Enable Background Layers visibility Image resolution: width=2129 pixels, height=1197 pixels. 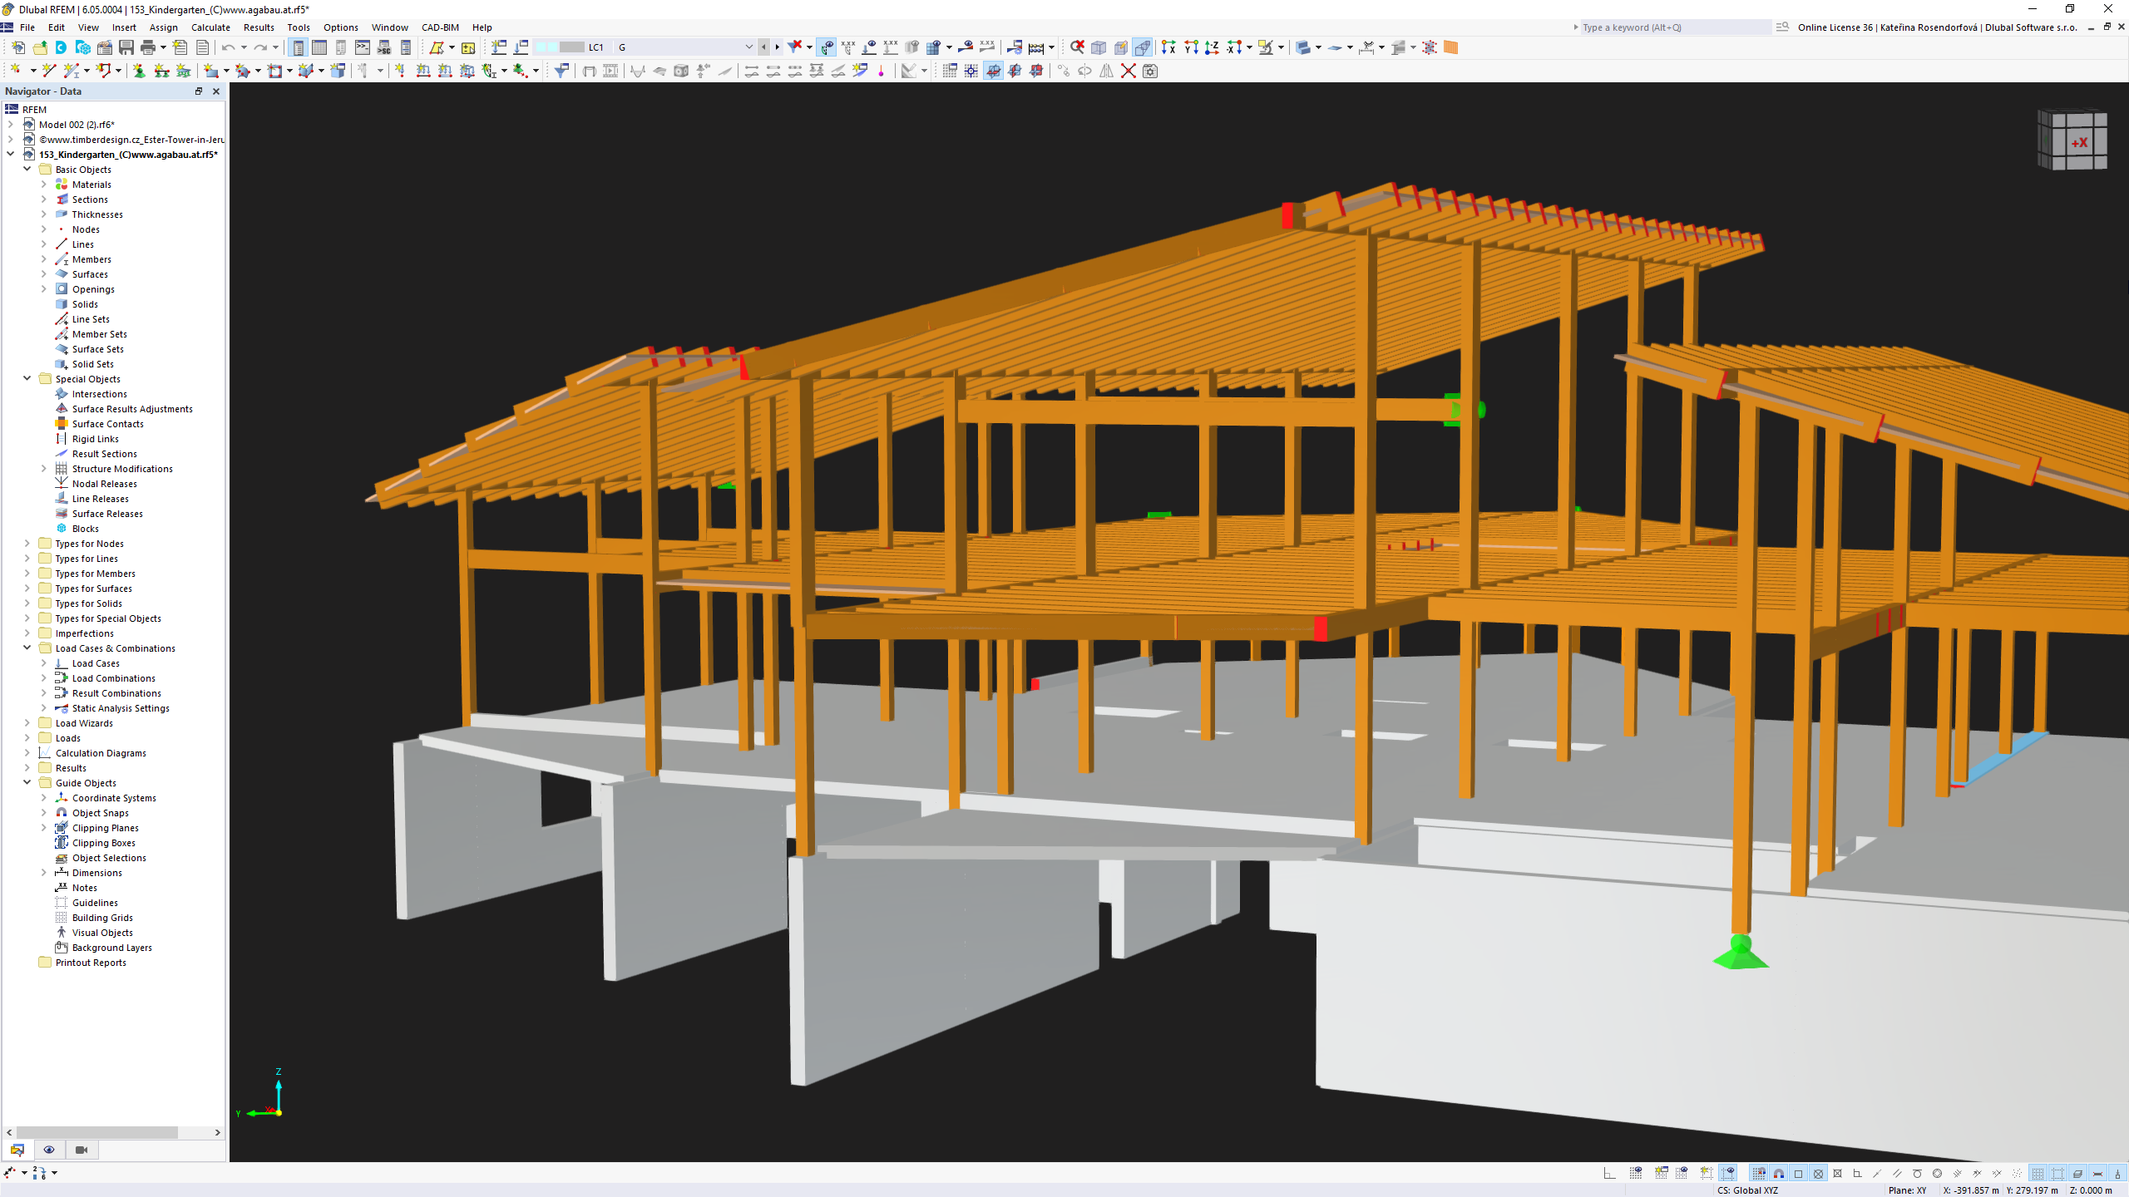pyautogui.click(x=112, y=947)
